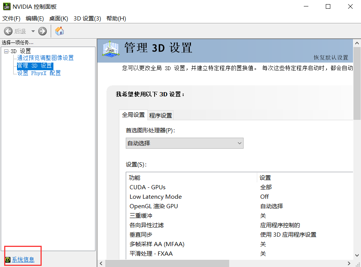Click the 使用 3D 应用程序设置 value
361x267 pixels.
point(288,234)
